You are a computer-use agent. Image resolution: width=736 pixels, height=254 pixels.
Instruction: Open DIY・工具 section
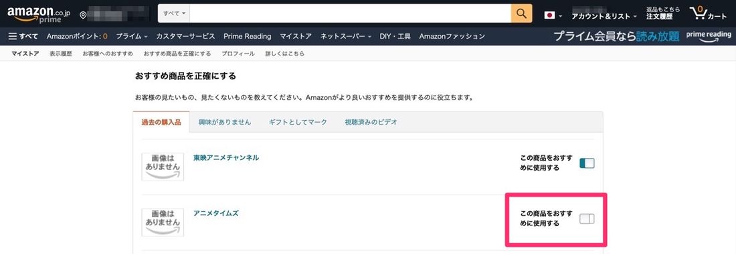[395, 36]
